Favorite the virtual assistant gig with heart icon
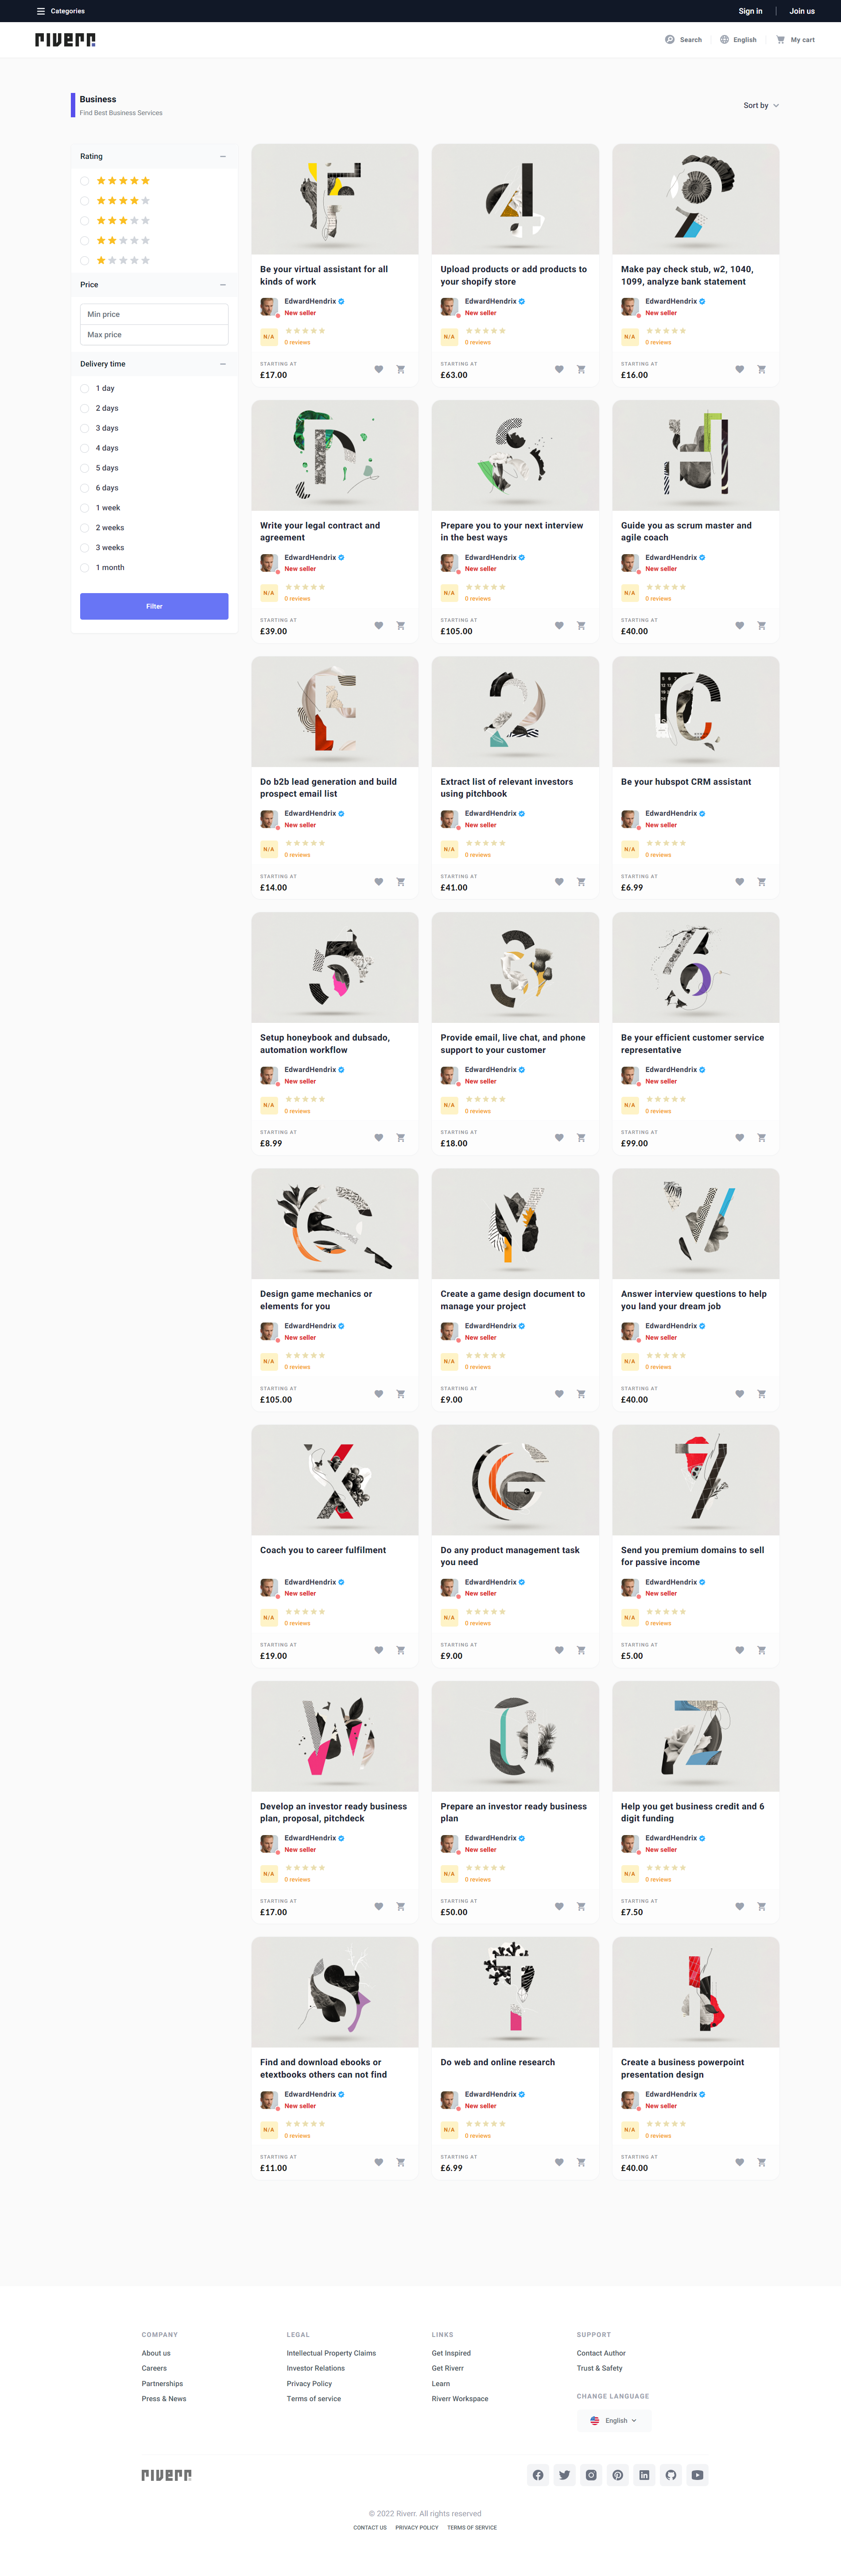 pyautogui.click(x=379, y=370)
